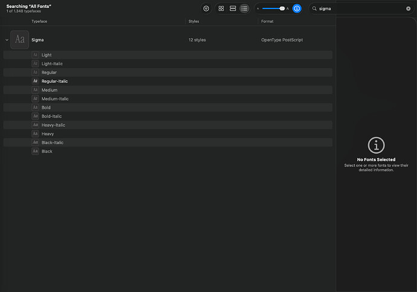Viewport: 417px width, 292px height.
Task: Switch to samples row view
Action: (x=233, y=8)
